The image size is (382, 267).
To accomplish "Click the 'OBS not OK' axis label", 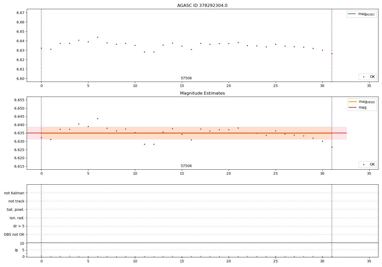I will point(14,235).
